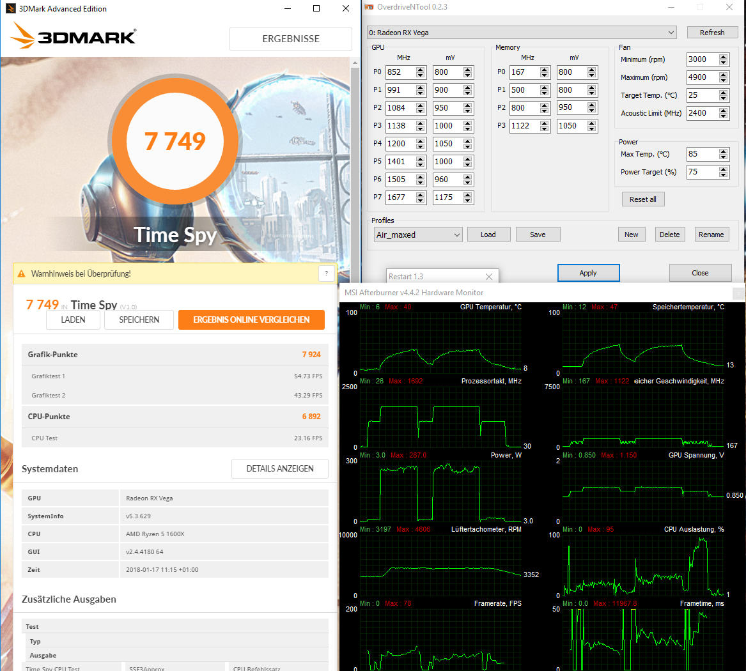Click Grafiktest 1 value 54.73 FPS

[308, 376]
